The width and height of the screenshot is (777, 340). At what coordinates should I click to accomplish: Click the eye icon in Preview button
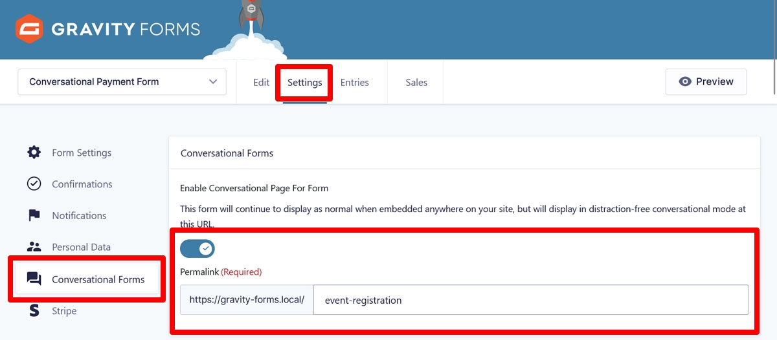coord(685,82)
